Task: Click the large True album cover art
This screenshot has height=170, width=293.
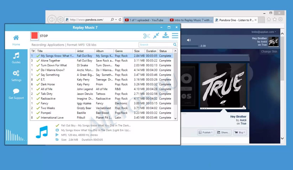Action: coord(223,86)
